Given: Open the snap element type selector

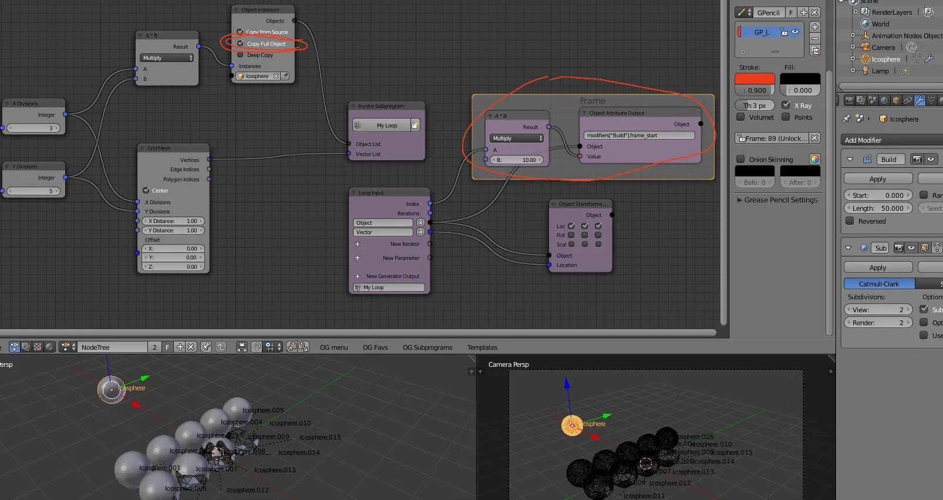Looking at the screenshot, I should [x=273, y=347].
